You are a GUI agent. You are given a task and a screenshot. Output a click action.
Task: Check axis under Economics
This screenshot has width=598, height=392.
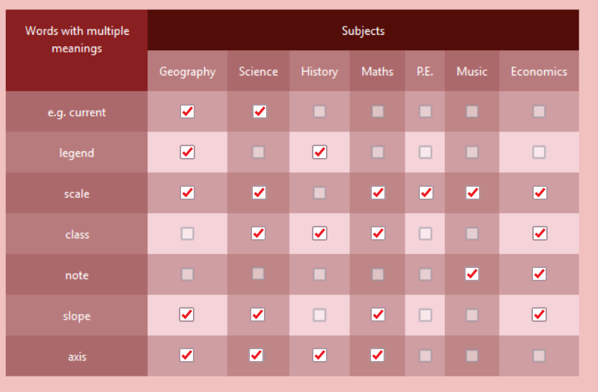pyautogui.click(x=539, y=355)
